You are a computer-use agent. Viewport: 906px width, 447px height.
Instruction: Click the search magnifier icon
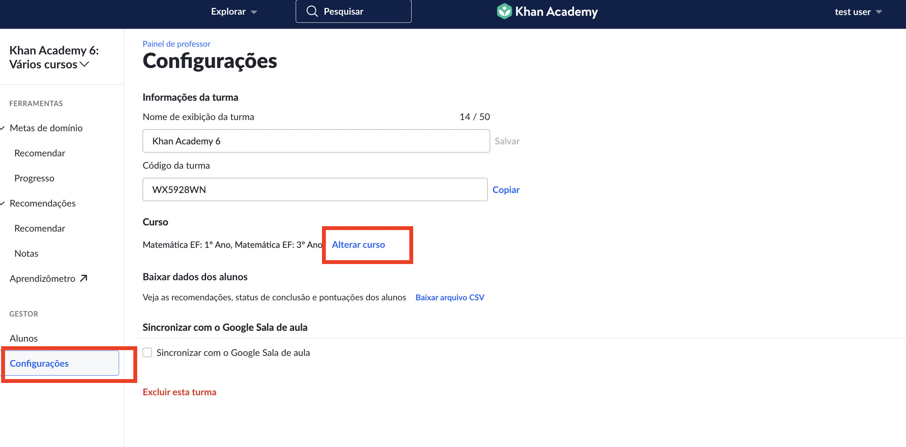pos(312,11)
